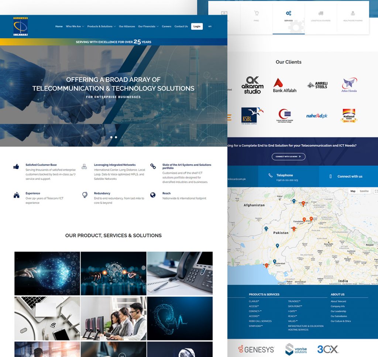Click the second hero carousel dot
The image size is (378, 357).
pyautogui.click(x=116, y=137)
